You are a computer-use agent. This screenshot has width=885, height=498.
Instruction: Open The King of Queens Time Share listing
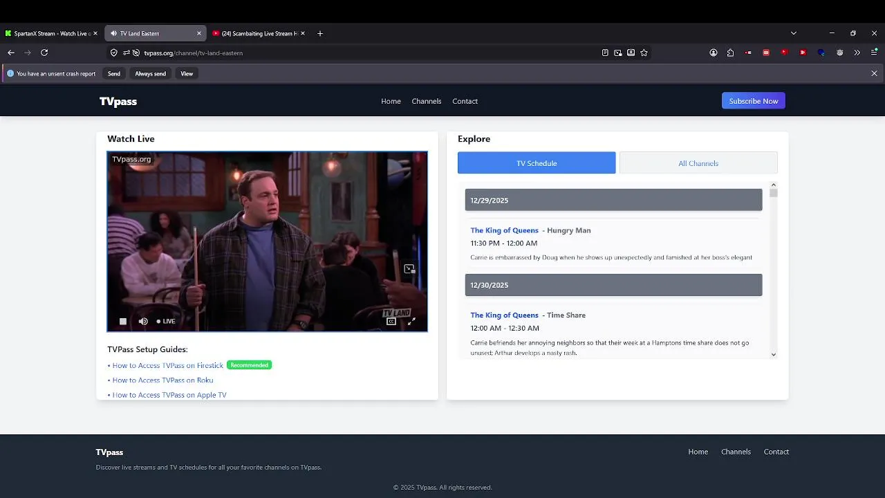[x=505, y=315]
